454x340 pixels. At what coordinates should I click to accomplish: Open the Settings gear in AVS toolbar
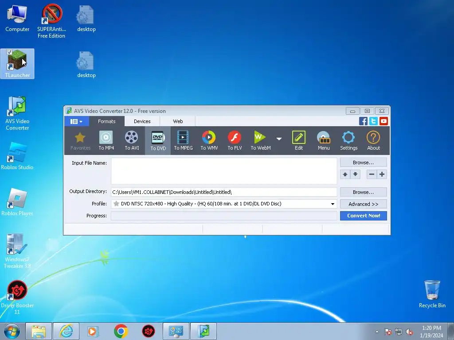(x=348, y=140)
